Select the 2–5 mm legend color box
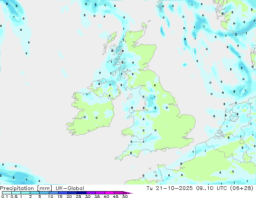 click(x=35, y=193)
